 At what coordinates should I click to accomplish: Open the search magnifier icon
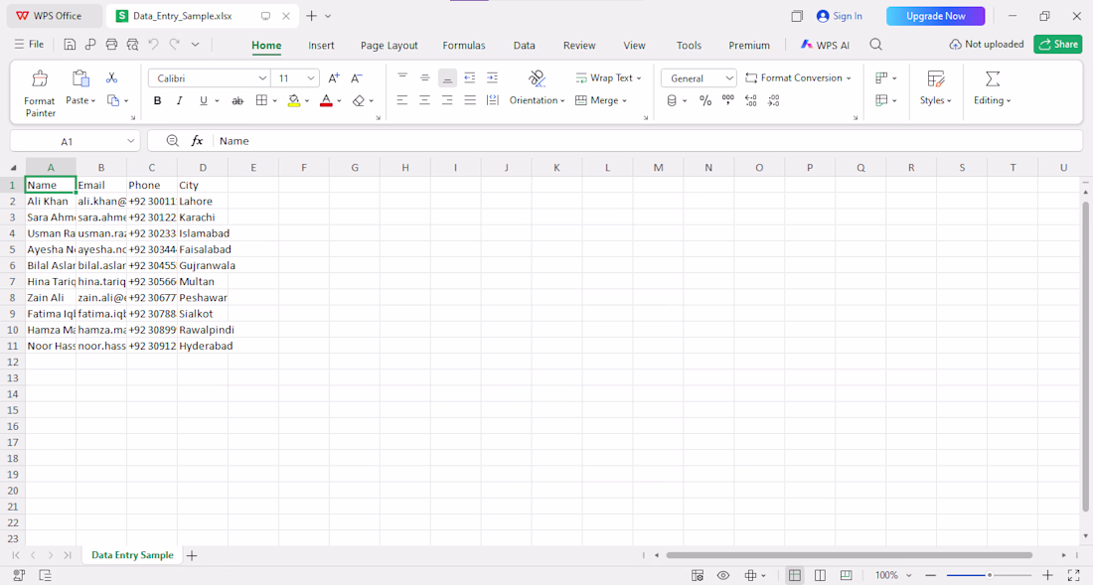point(876,45)
